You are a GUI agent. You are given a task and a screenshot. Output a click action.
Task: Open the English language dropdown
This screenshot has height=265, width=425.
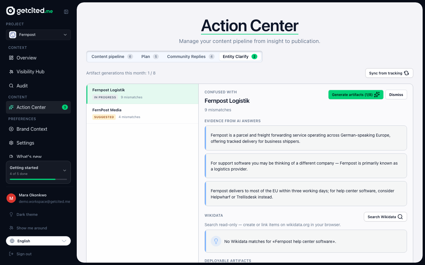point(38,241)
